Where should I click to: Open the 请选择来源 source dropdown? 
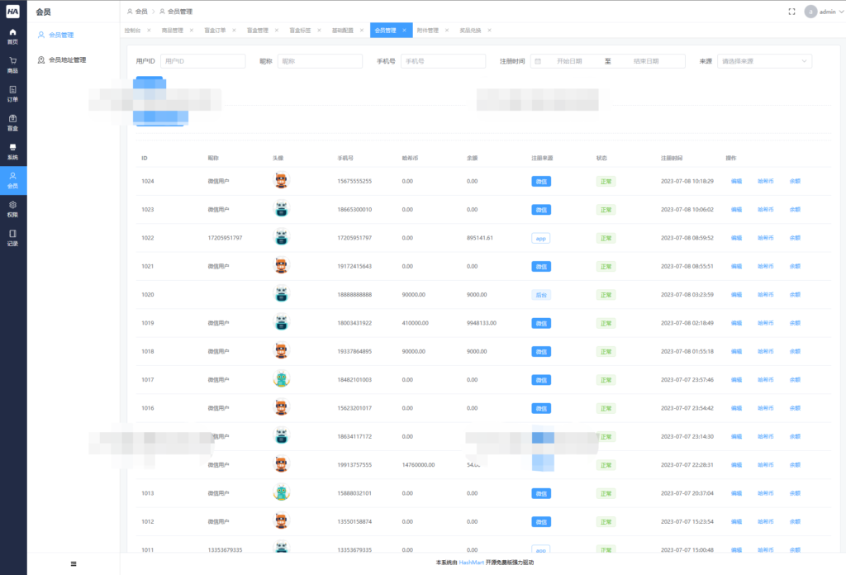762,60
